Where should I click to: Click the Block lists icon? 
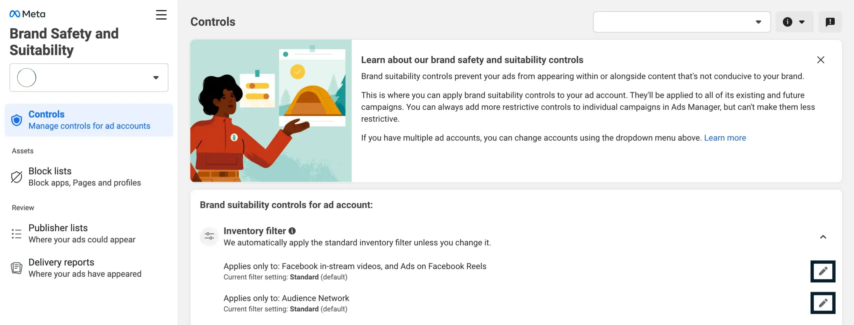point(17,177)
